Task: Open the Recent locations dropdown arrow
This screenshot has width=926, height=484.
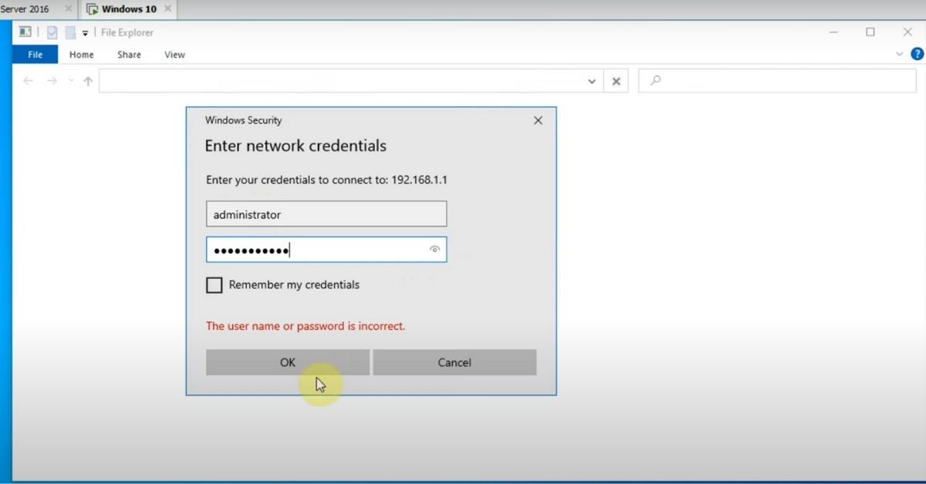Action: pos(71,81)
